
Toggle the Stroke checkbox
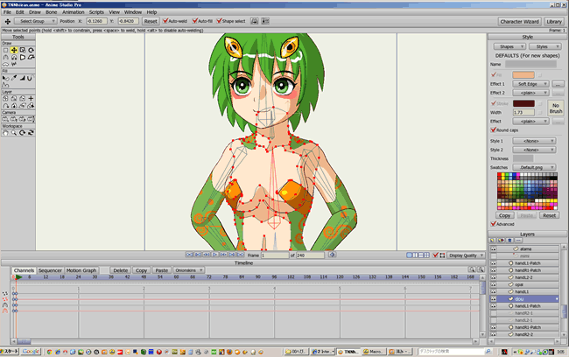[493, 103]
